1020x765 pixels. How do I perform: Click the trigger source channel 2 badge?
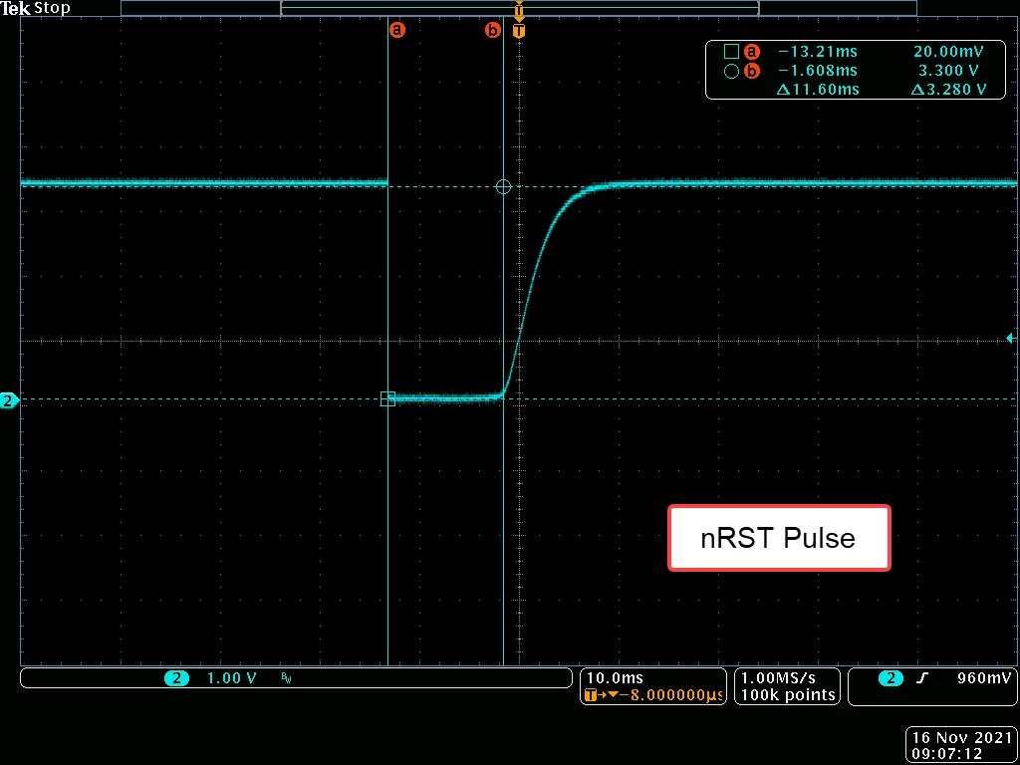click(x=891, y=678)
